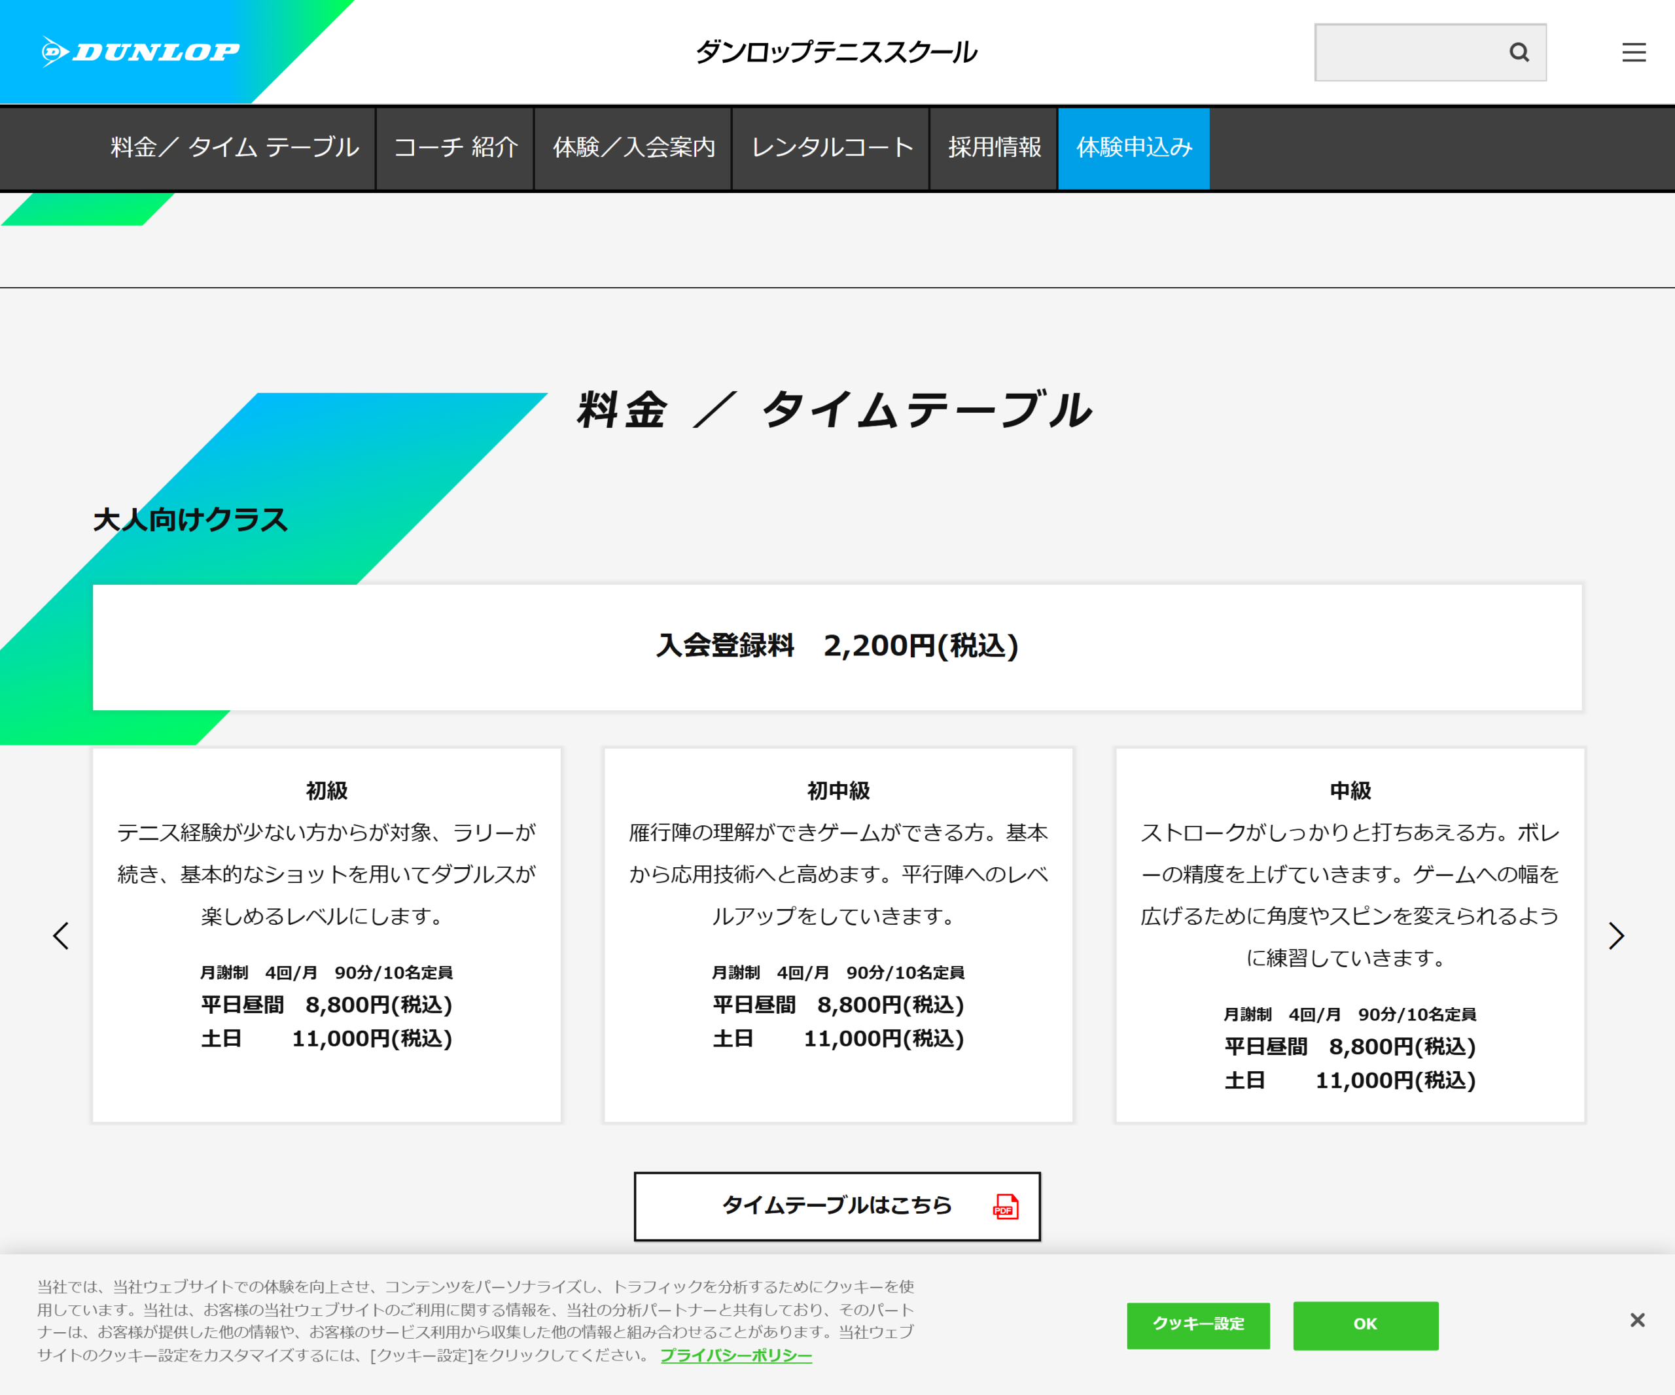Open 体験／入会案内 nav item
The width and height of the screenshot is (1675, 1395).
pos(633,147)
